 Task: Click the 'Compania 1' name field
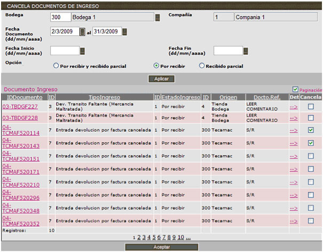click(276, 17)
